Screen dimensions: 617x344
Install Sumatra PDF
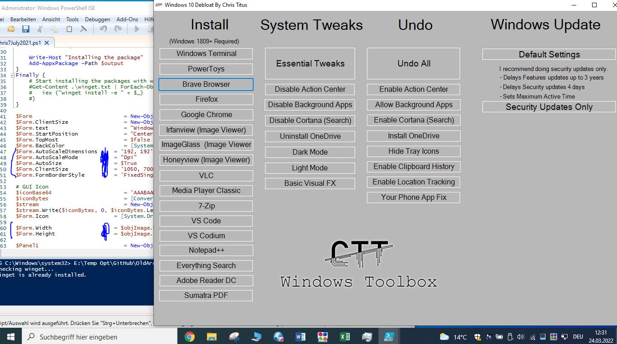pyautogui.click(x=206, y=296)
